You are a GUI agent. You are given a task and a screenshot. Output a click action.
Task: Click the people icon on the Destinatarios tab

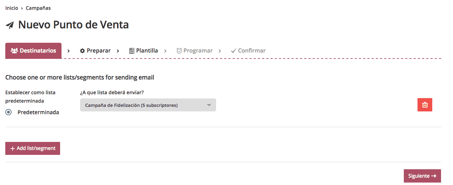[x=14, y=50]
